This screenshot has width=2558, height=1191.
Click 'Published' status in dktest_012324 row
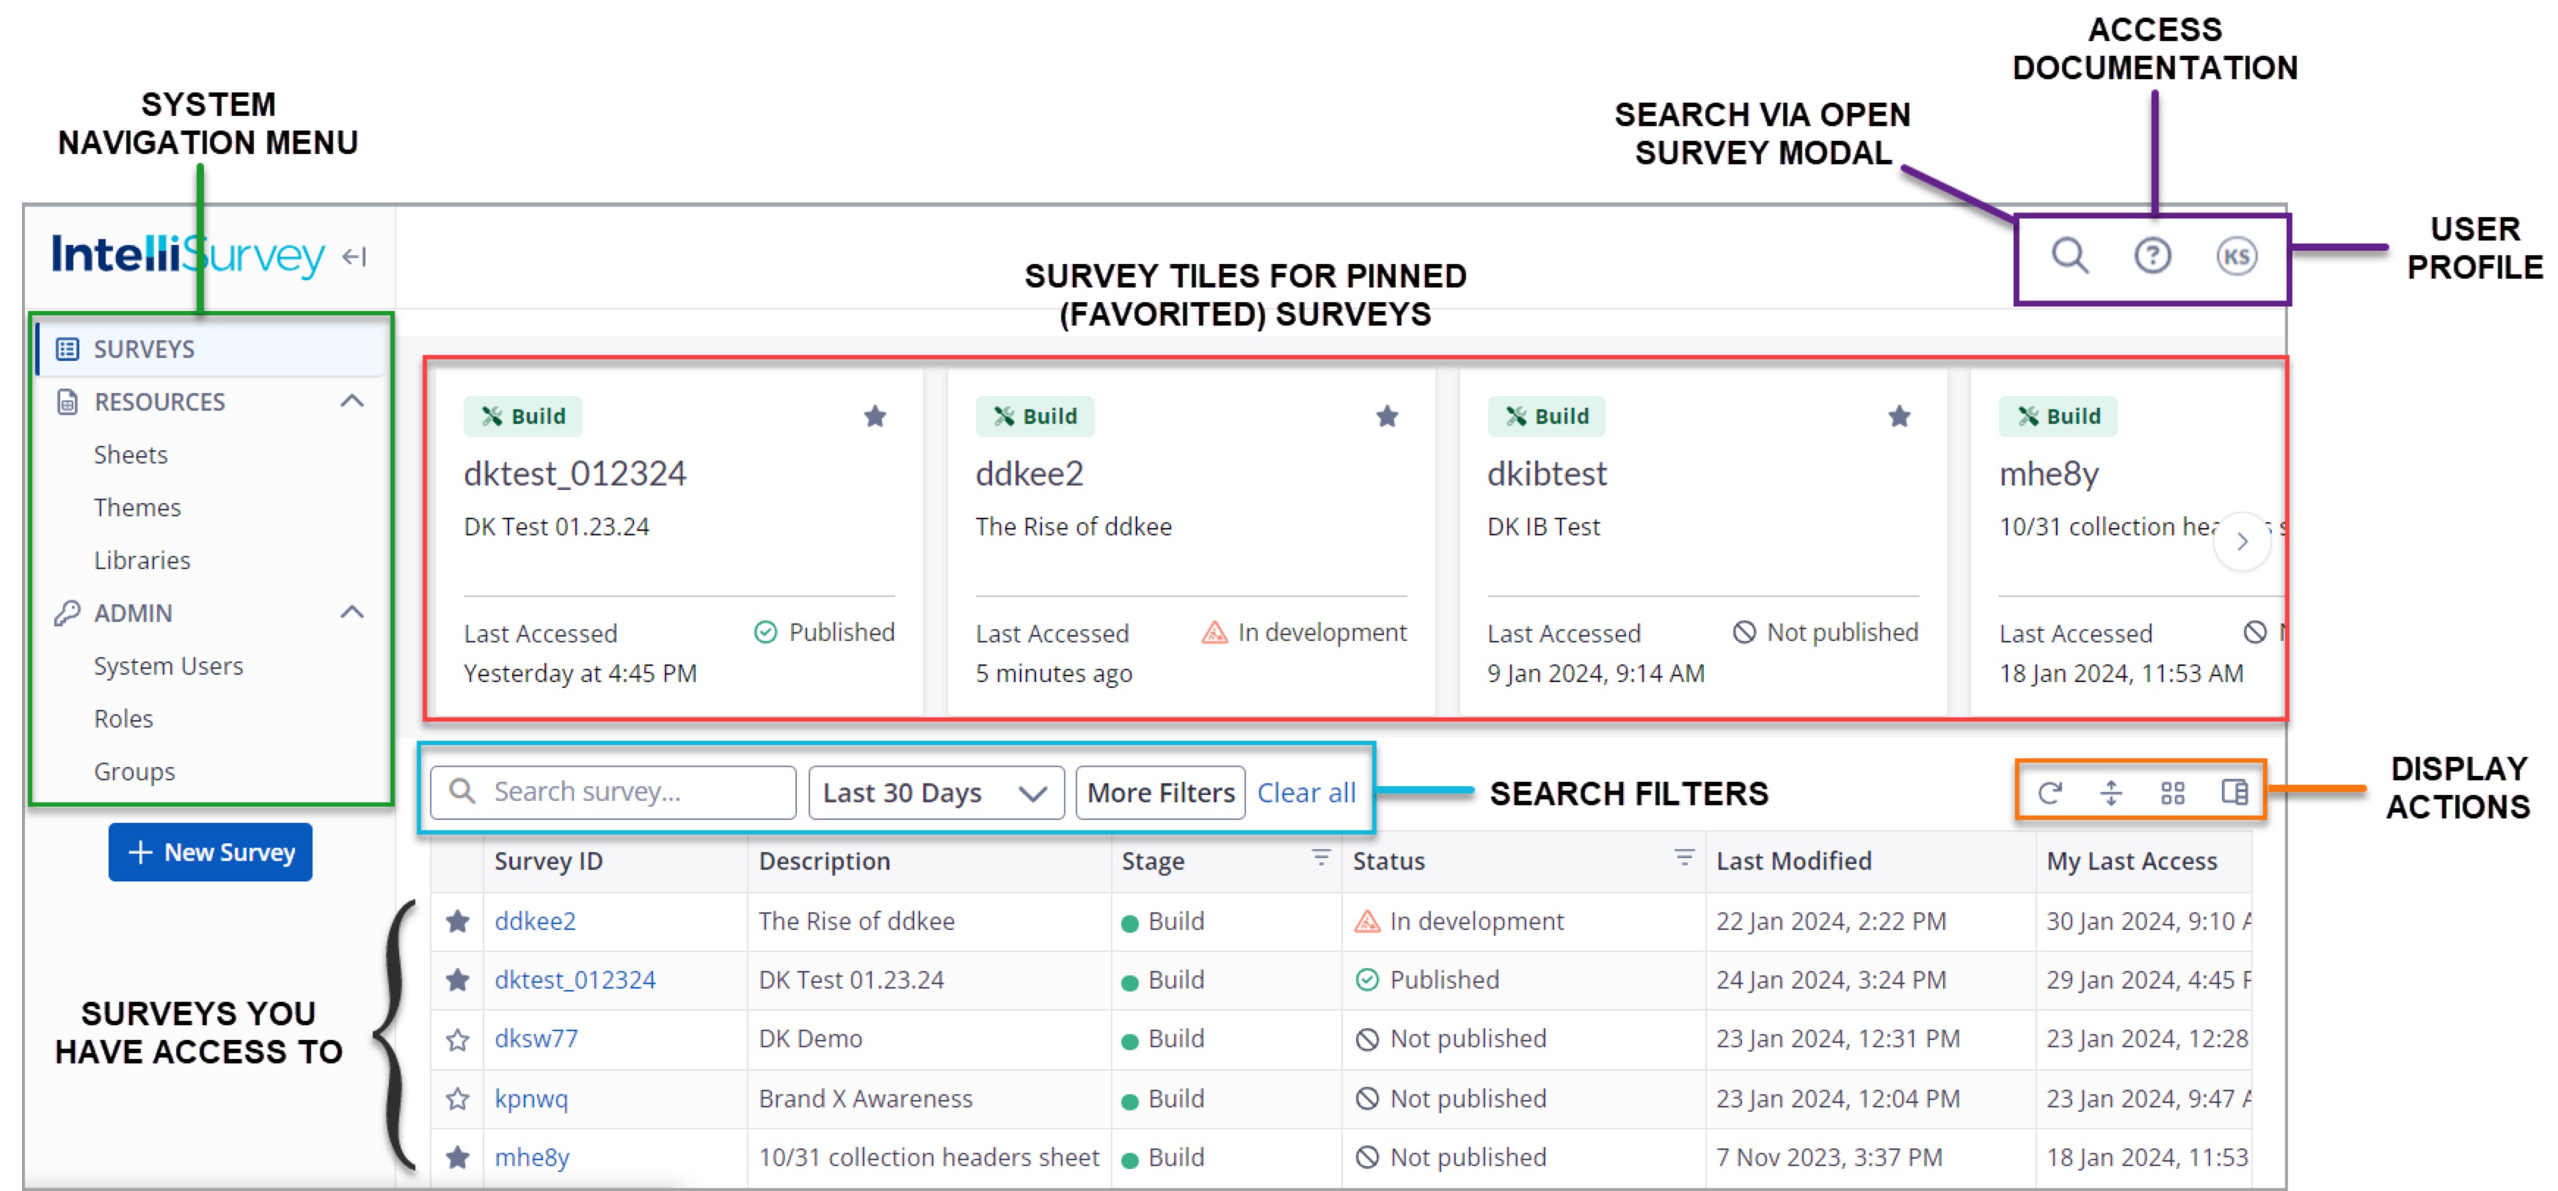1427,980
